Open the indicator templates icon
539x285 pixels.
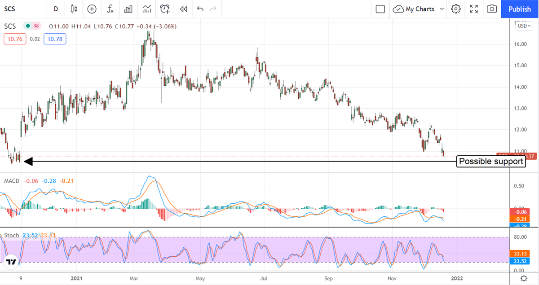coord(146,9)
